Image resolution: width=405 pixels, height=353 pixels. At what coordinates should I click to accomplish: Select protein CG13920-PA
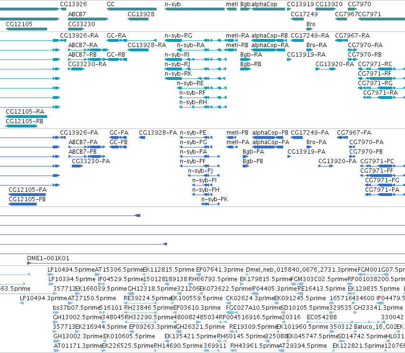(x=326, y=166)
